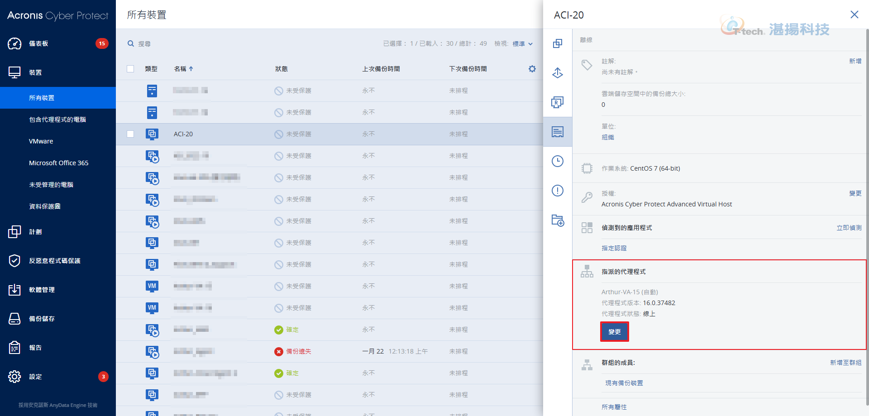Open the 組織 unit link

608,137
